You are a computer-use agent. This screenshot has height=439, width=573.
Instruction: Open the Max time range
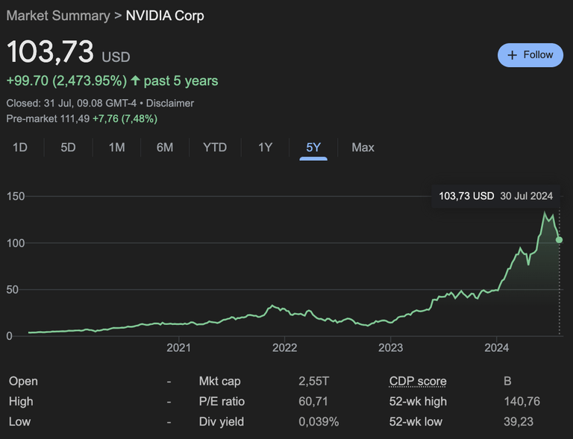coord(363,148)
